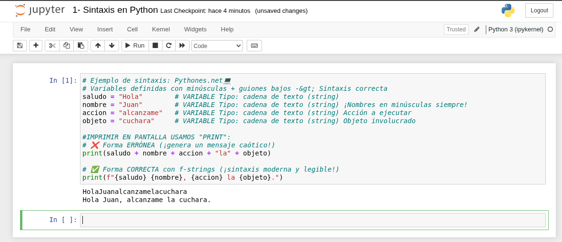Click the Forma CORRECTA comment line

tap(211, 169)
